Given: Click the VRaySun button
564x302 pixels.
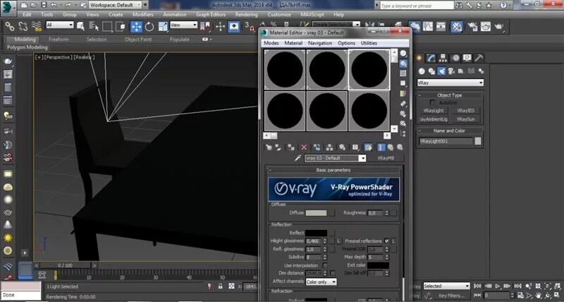Looking at the screenshot, I should pos(465,119).
